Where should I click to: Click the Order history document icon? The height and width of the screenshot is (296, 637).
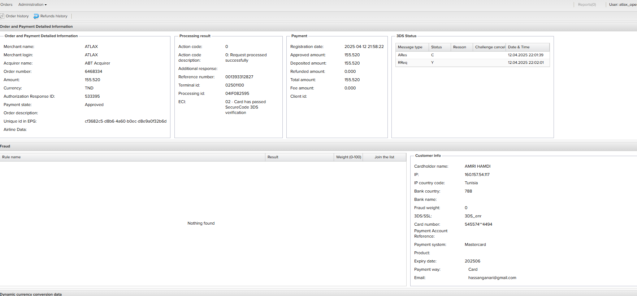(2, 16)
